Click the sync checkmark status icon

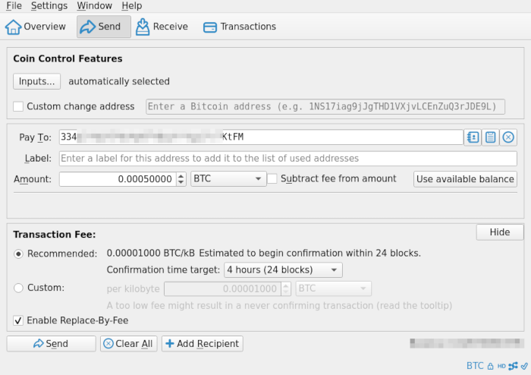524,366
